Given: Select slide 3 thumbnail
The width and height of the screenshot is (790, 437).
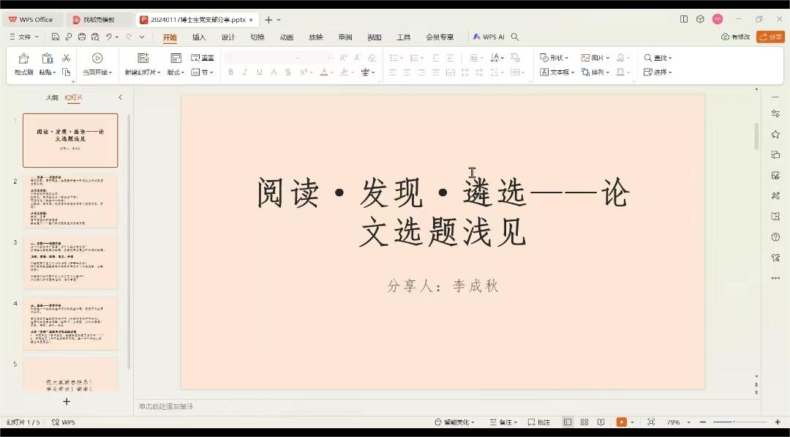Looking at the screenshot, I should click(x=70, y=262).
